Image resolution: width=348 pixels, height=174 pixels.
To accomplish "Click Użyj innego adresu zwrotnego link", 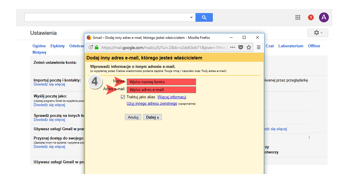I will pyautogui.click(x=152, y=104).
